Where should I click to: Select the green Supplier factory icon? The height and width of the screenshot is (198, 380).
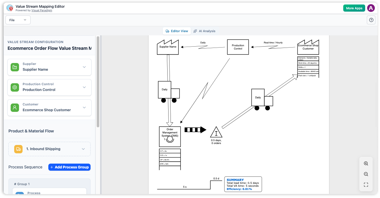coord(15,67)
